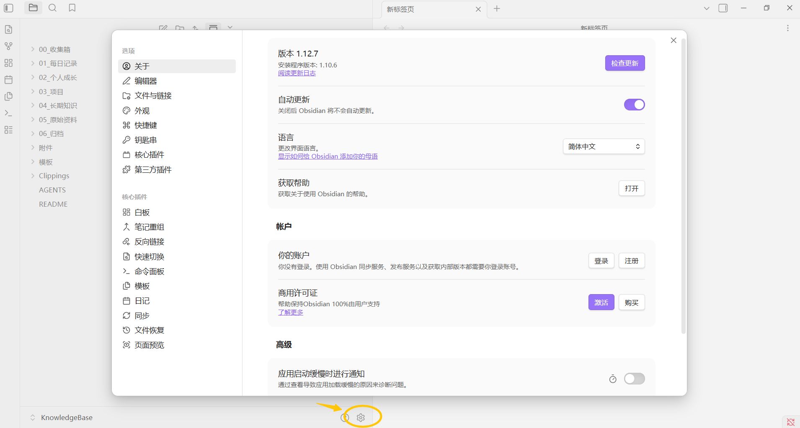Image resolution: width=800 pixels, height=428 pixels.
Task: Open 命令面板 plugin settings
Action: (x=177, y=271)
